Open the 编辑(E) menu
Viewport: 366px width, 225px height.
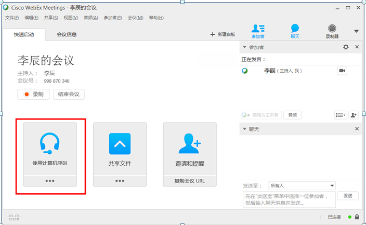click(31, 18)
